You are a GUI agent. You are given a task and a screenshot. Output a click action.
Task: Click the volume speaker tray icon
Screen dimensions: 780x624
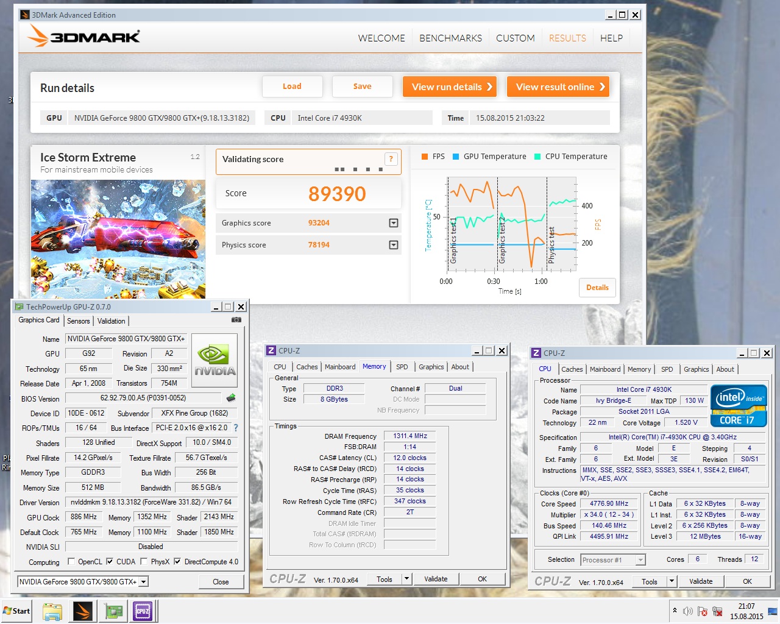tap(688, 611)
